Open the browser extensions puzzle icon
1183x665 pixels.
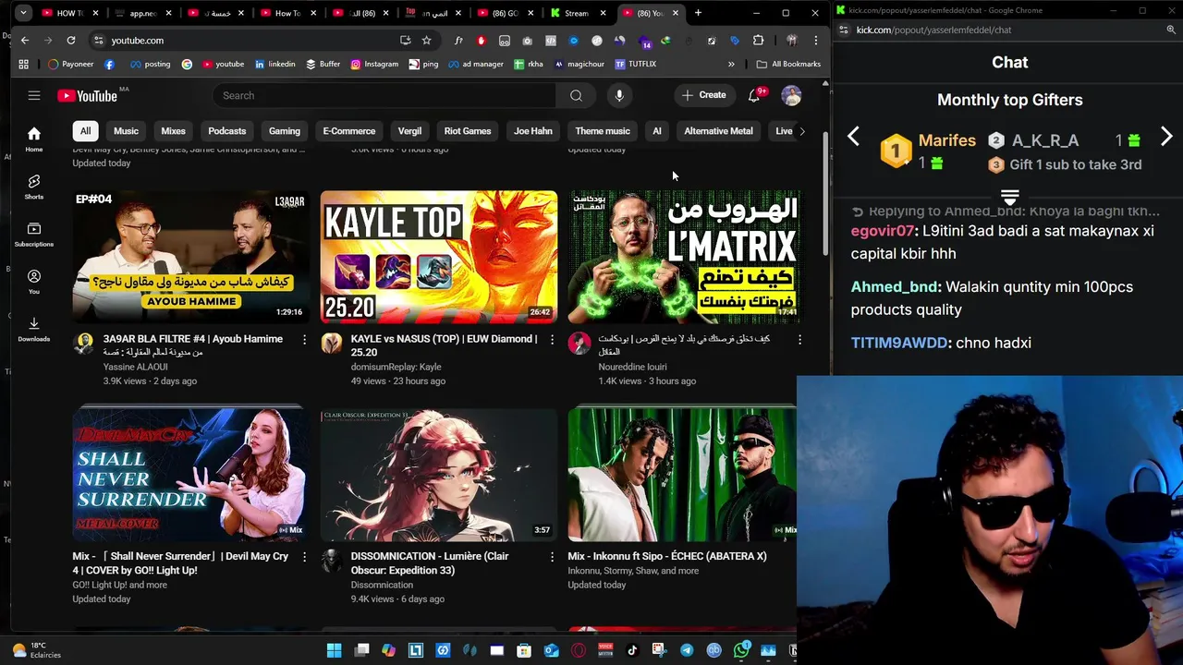(x=758, y=41)
